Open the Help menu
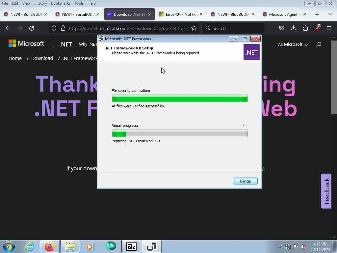The image size is (337, 253). pyautogui.click(x=91, y=3)
